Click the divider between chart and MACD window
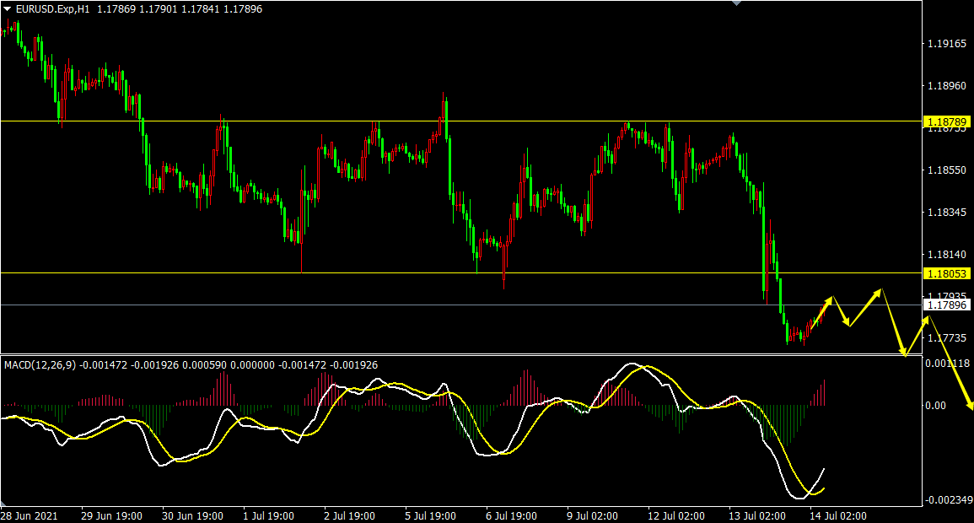 461,354
